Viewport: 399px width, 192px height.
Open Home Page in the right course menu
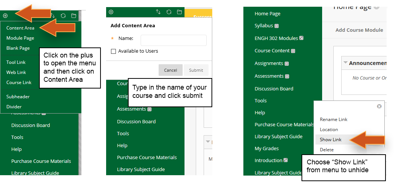pos(267,14)
